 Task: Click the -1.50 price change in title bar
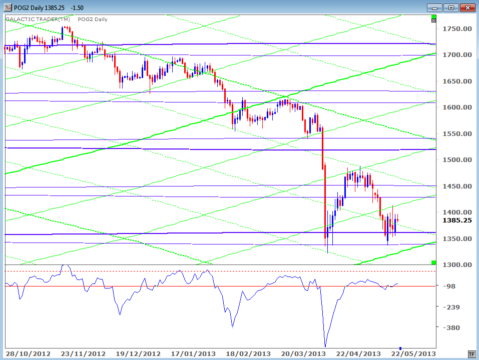[x=77, y=7]
